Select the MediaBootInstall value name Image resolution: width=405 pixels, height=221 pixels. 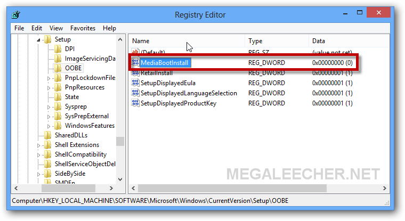(164, 63)
